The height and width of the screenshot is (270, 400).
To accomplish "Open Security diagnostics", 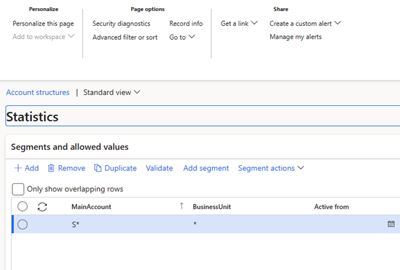I will coord(121,23).
